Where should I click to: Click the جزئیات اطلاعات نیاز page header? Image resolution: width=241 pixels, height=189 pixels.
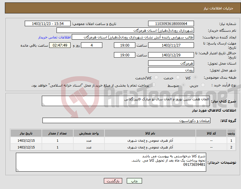(x=218, y=8)
